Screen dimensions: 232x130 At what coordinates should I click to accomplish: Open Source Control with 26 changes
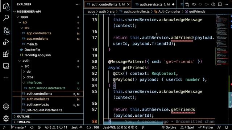[x=6, y=30]
